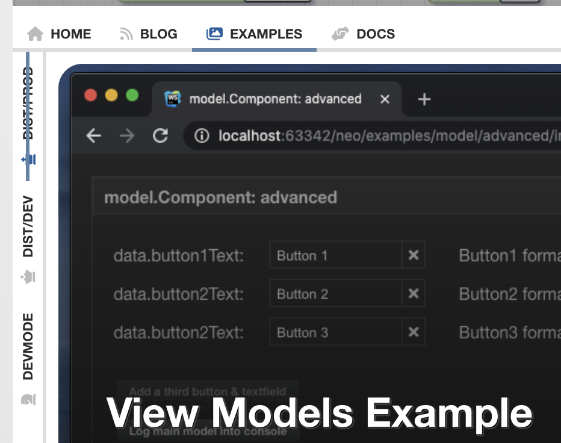
Task: Click the browser back arrow
Action: tap(93, 136)
